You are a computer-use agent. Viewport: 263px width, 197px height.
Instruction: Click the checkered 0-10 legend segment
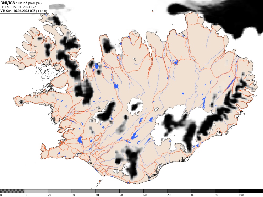tap(12, 191)
